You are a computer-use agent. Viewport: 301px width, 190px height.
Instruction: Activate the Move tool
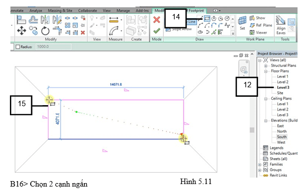pyautogui.click(x=21, y=31)
